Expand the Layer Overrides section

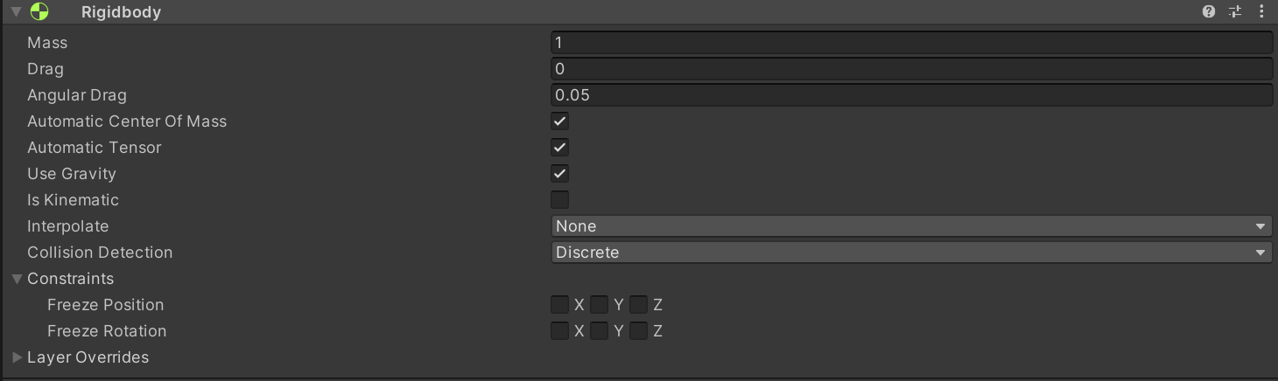(18, 357)
